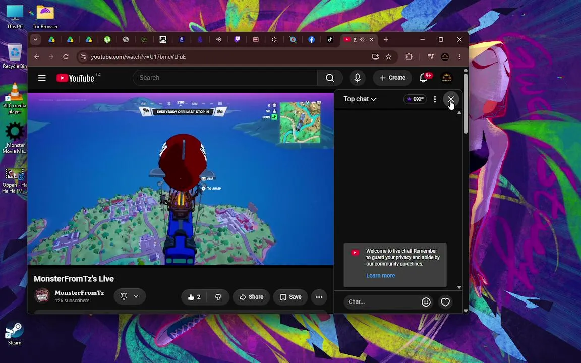Screen dimensions: 581x363
Task: Focus the YouTube search box
Action: (x=225, y=78)
